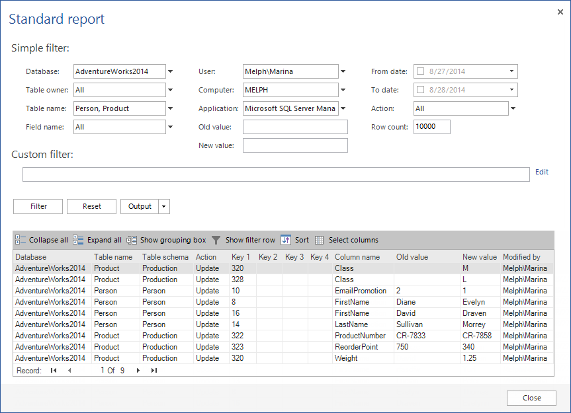The image size is (571, 413).
Task: Click the Key 3 column header
Action: coord(295,257)
